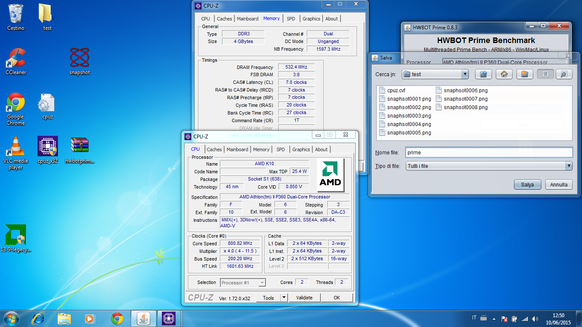
Task: Create a new folder in Salva dialog
Action: click(x=525, y=74)
